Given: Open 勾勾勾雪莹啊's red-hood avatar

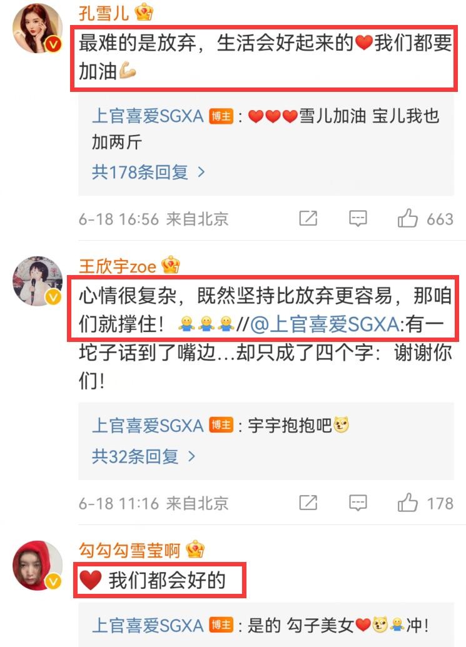Looking at the screenshot, I should pos(37,566).
